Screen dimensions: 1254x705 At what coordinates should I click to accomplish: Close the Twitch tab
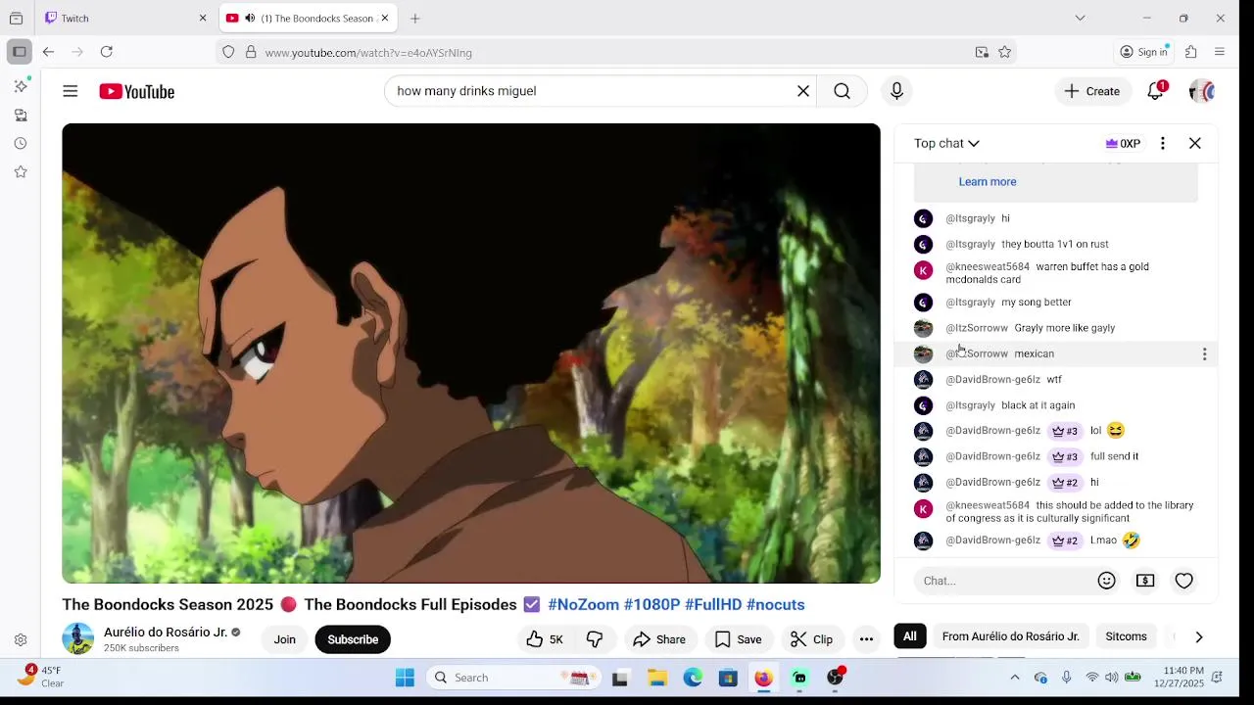coord(203,18)
